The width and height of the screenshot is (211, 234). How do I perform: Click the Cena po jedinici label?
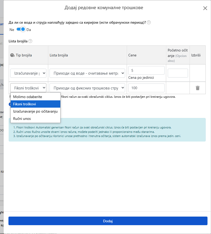[141, 77]
